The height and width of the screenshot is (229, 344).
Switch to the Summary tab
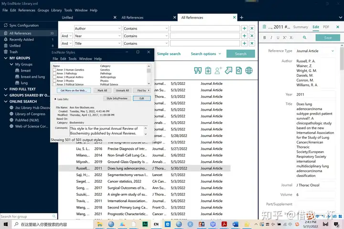(x=301, y=27)
